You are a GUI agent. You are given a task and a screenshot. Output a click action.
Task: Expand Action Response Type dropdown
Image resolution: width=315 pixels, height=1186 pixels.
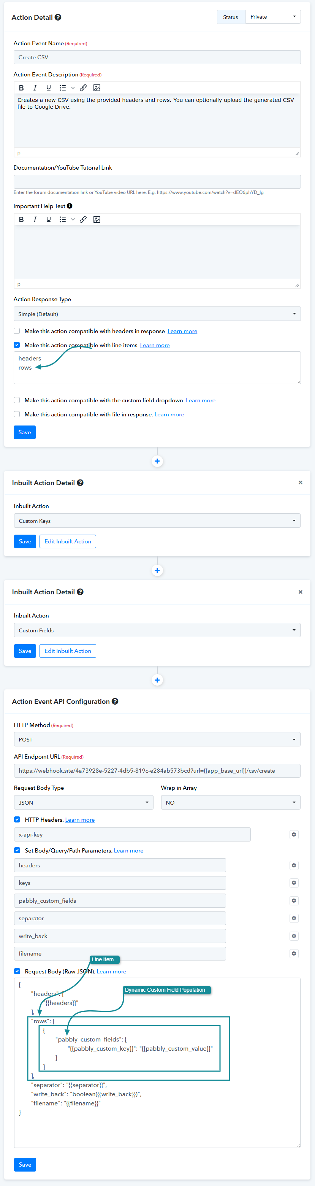[x=157, y=314]
